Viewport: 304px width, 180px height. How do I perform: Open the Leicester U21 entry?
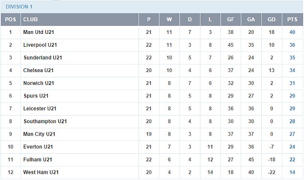pos(40,109)
